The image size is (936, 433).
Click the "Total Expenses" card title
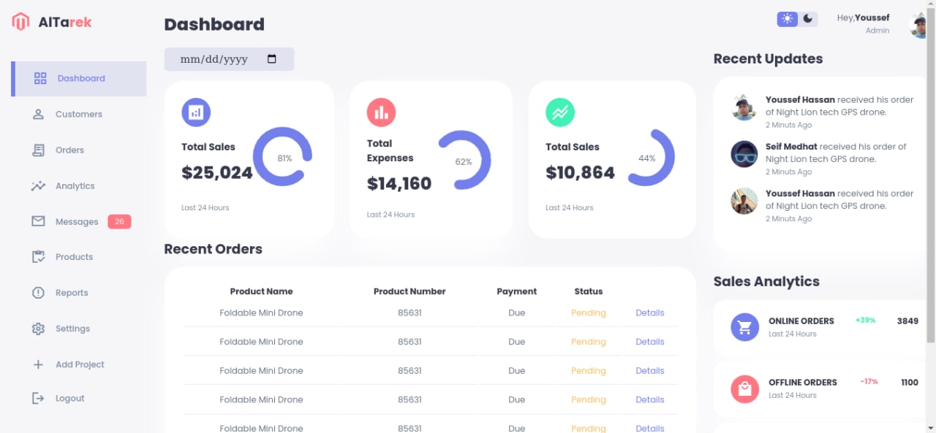pyautogui.click(x=390, y=150)
